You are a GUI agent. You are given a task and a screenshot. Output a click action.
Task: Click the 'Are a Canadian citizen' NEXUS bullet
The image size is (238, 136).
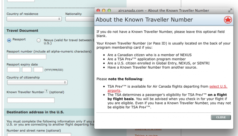[x=150, y=55]
